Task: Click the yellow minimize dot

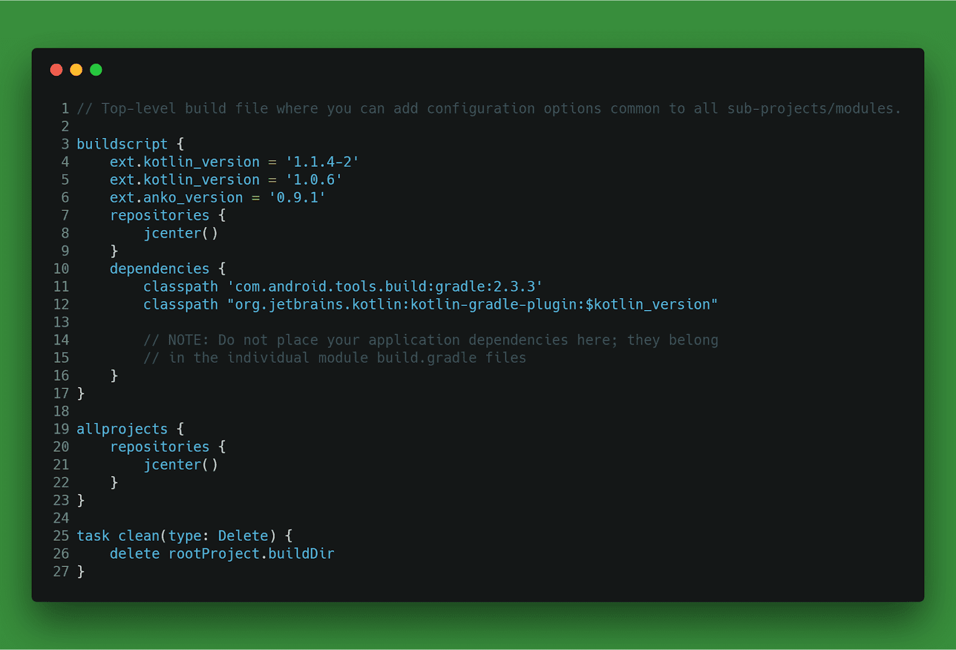Action: pyautogui.click(x=76, y=70)
